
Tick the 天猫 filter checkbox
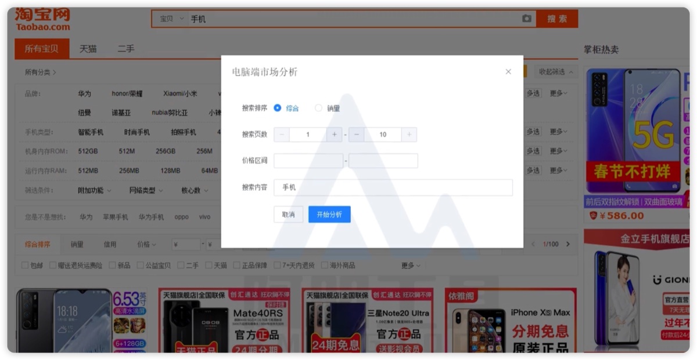click(208, 266)
